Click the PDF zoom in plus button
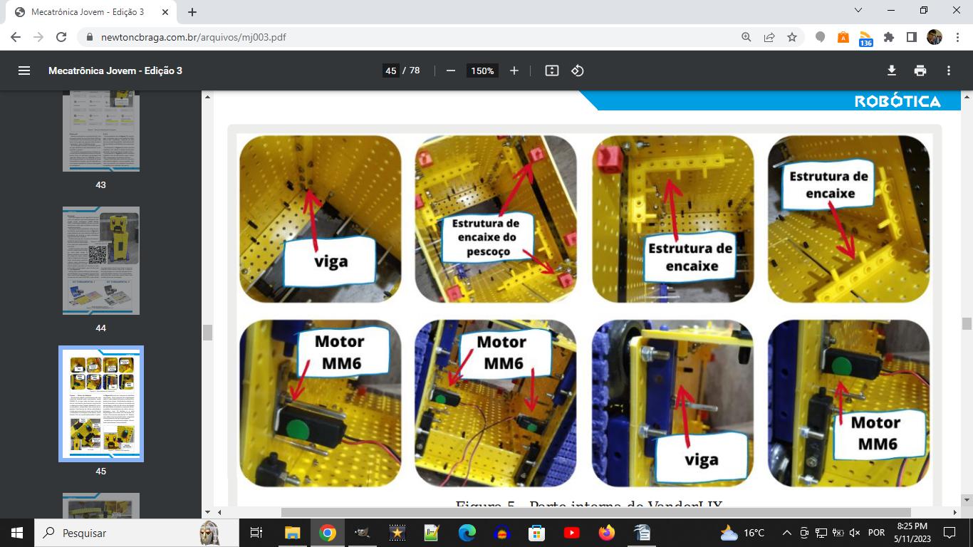Image resolution: width=973 pixels, height=547 pixels. click(x=514, y=71)
